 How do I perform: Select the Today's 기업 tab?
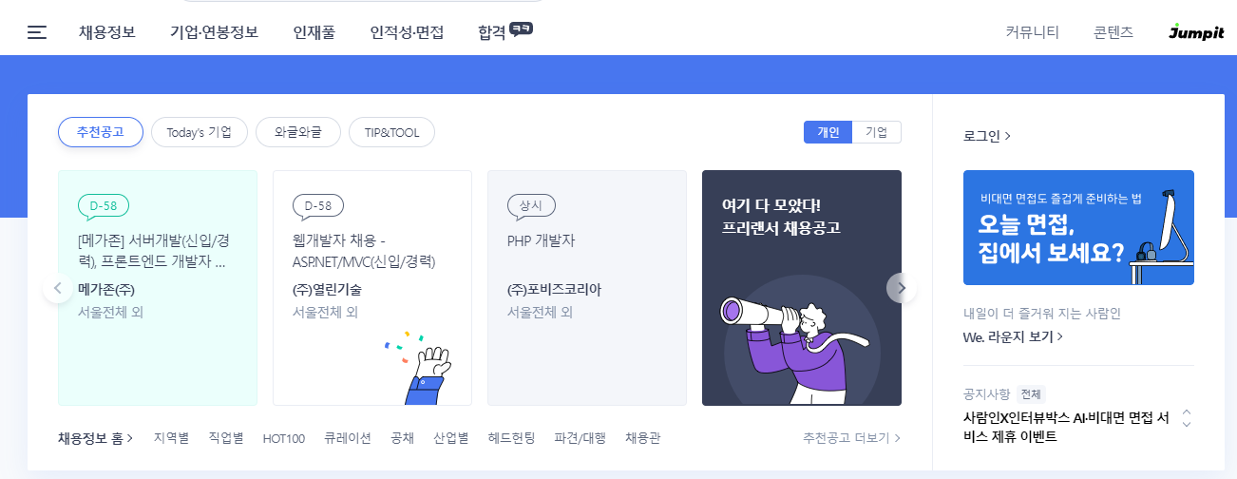click(x=200, y=132)
